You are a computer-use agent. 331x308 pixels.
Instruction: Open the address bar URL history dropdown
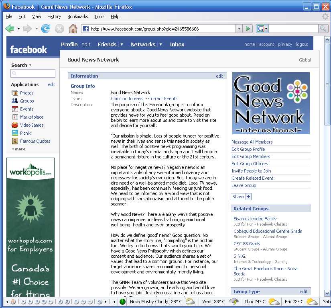click(x=239, y=29)
